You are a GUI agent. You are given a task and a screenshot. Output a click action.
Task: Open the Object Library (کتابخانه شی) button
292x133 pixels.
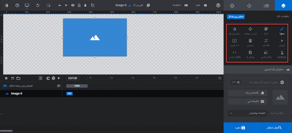tap(248, 101)
